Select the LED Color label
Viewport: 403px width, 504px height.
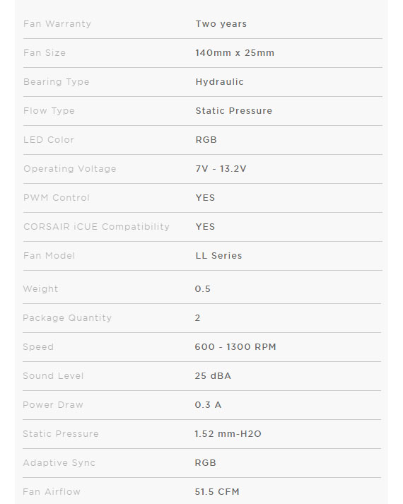(x=49, y=140)
